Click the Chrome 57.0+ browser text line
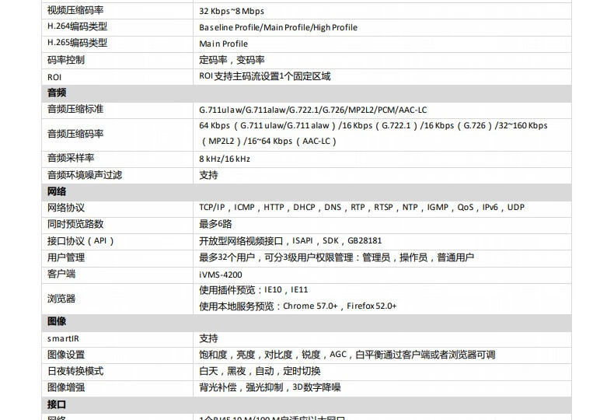Screen dimensions: 614x420 tap(298, 306)
